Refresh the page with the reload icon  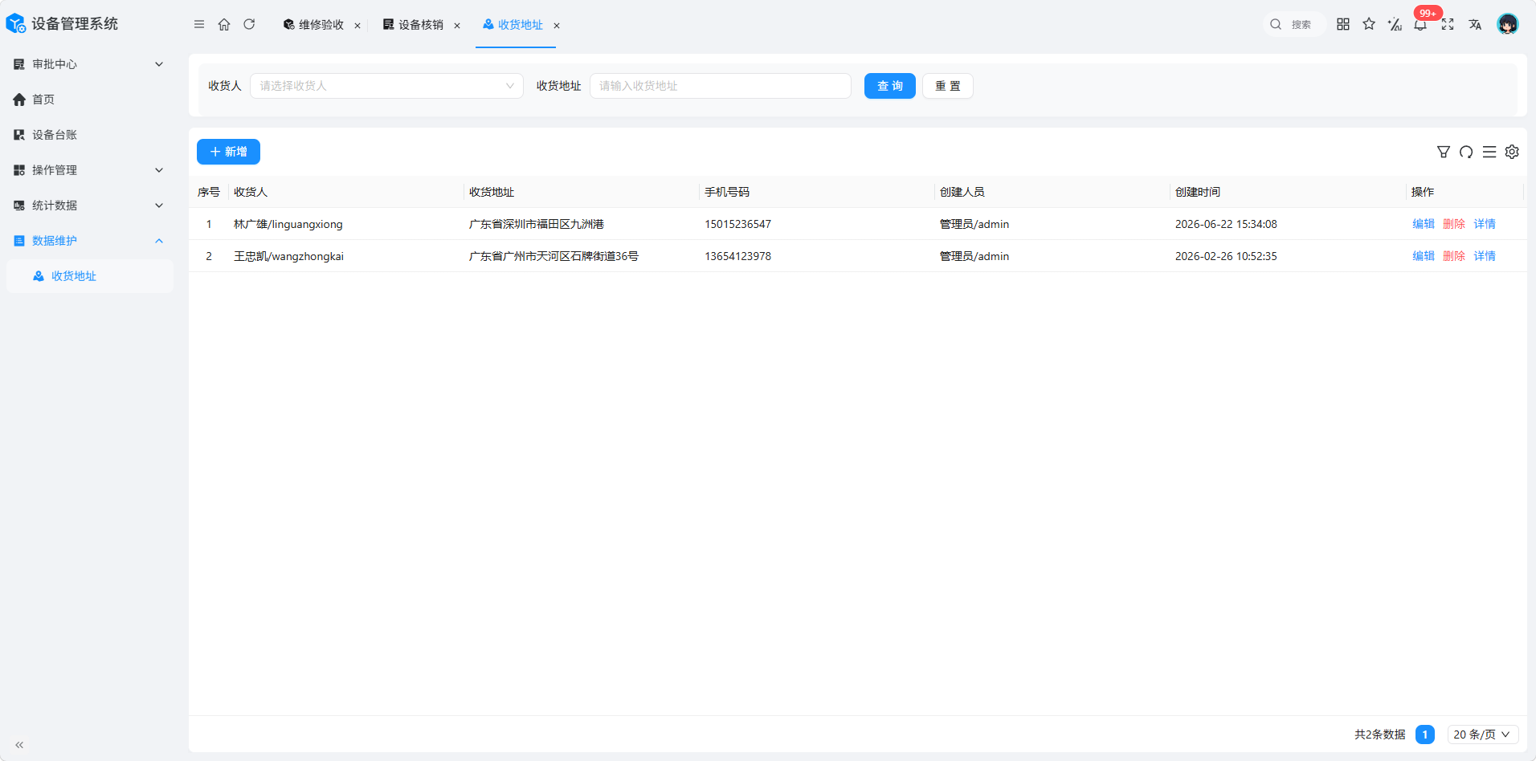point(249,24)
